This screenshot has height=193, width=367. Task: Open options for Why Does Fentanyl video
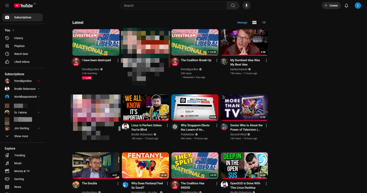[167, 184]
